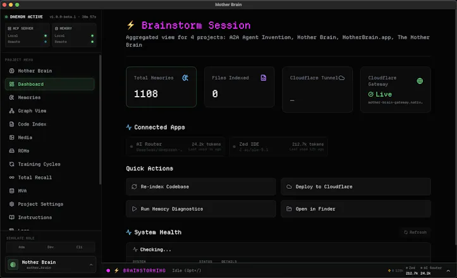Open the Files Indexed card
Screen dimensions: 457x278
click(240, 87)
